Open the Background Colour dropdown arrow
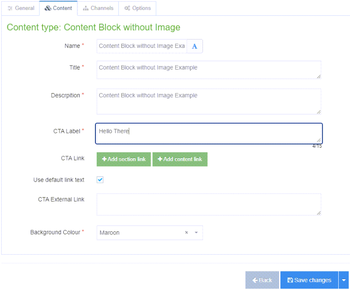This screenshot has height=290, width=350. click(196, 233)
